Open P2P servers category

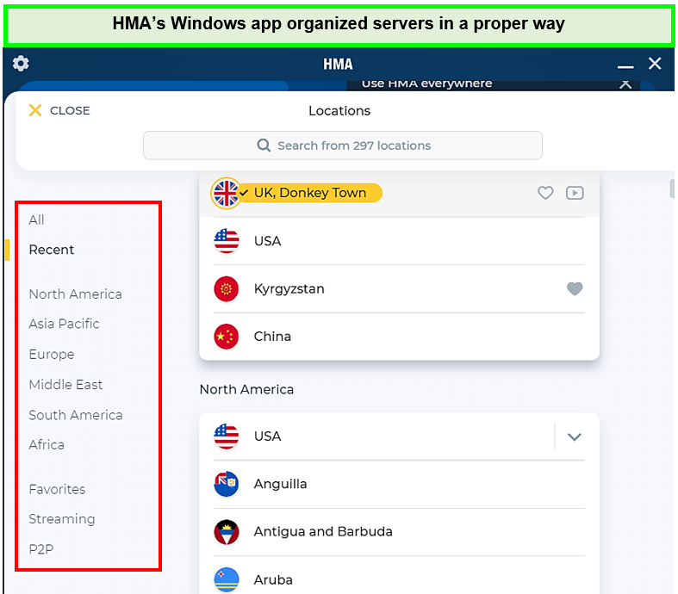(41, 549)
